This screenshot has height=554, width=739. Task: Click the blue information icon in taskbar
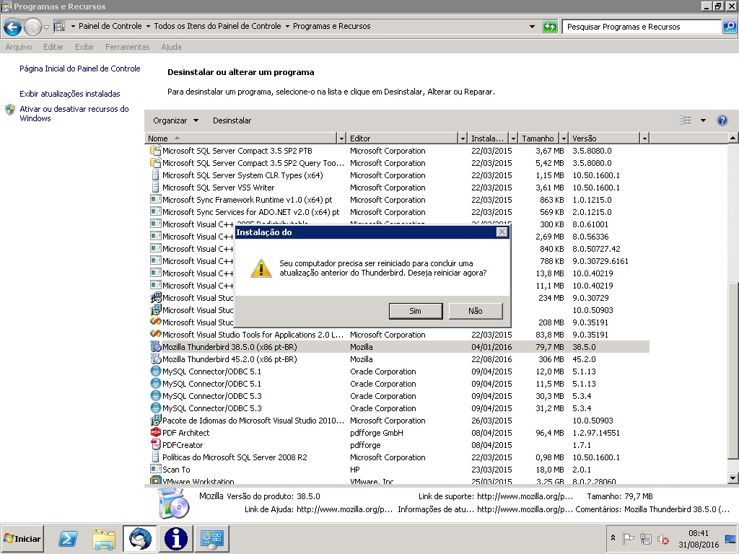[x=175, y=538]
